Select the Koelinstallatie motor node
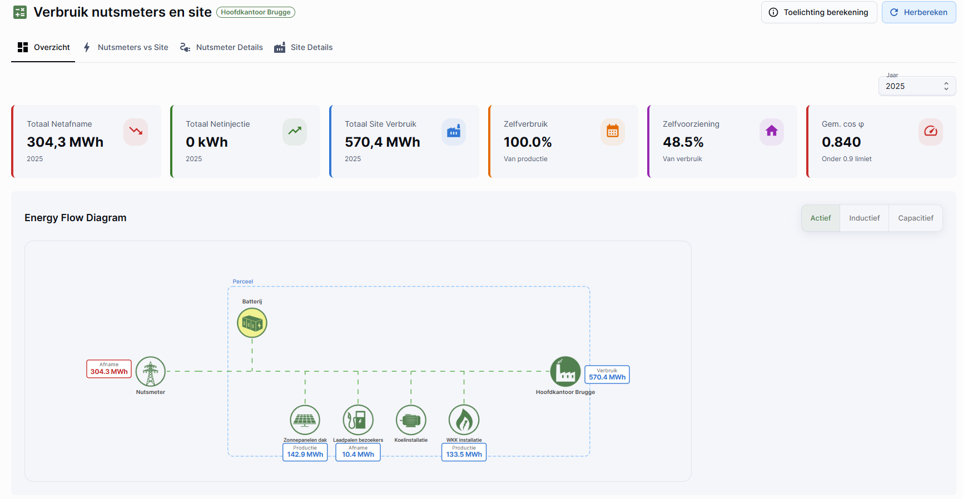This screenshot has width=963, height=499. tap(411, 420)
